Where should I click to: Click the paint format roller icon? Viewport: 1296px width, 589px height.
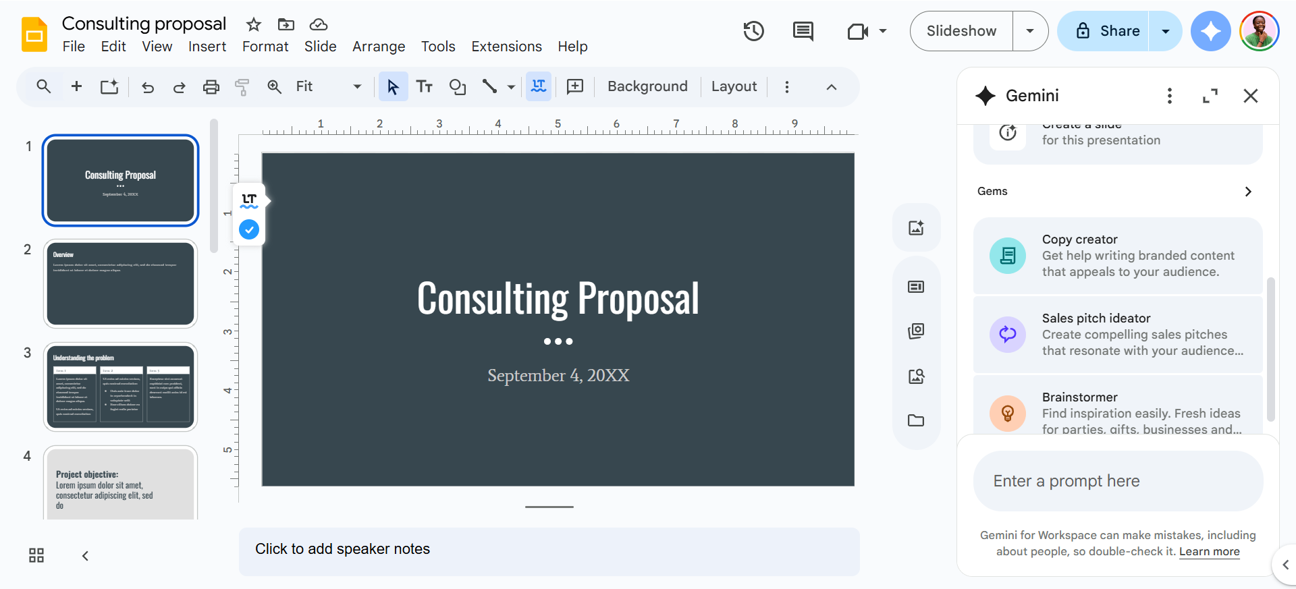pos(242,86)
